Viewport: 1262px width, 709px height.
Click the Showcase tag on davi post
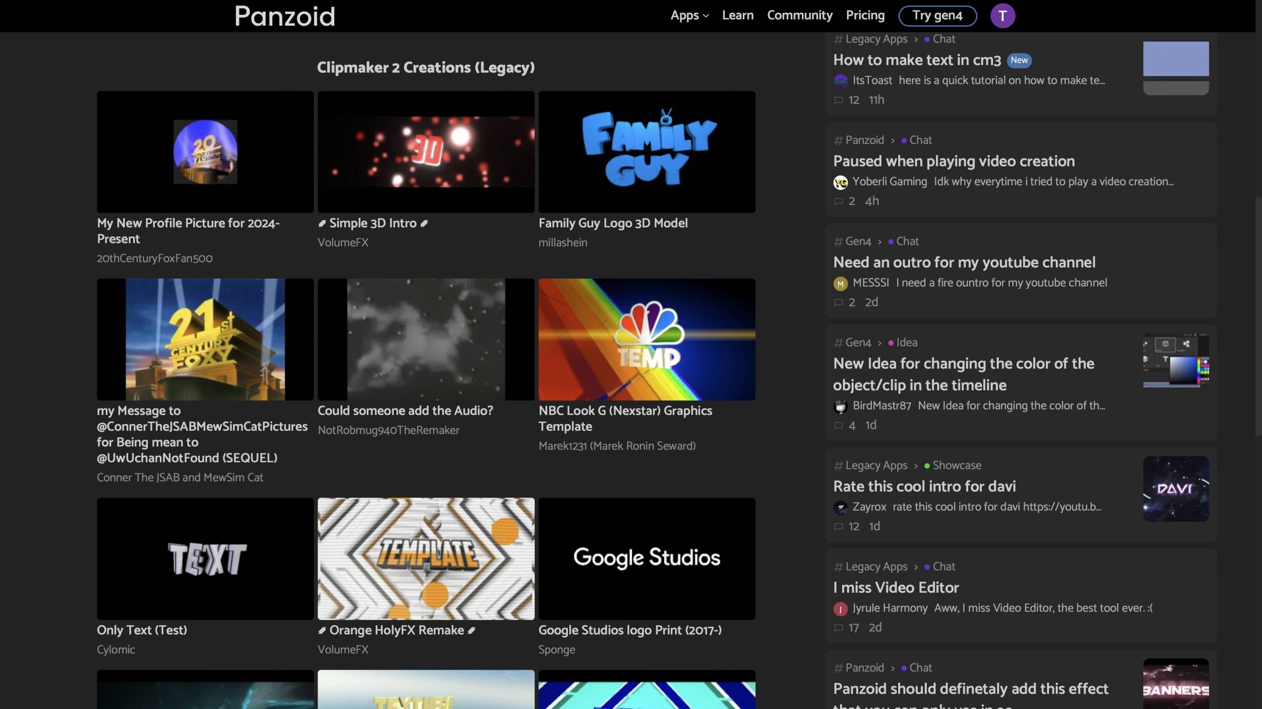tap(956, 466)
